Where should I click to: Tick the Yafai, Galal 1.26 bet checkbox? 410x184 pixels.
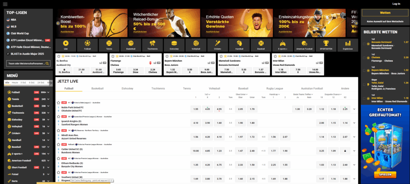[x=364, y=85]
